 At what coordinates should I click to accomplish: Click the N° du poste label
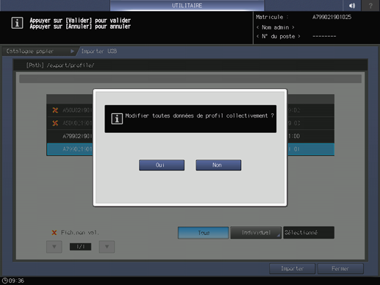coord(278,36)
